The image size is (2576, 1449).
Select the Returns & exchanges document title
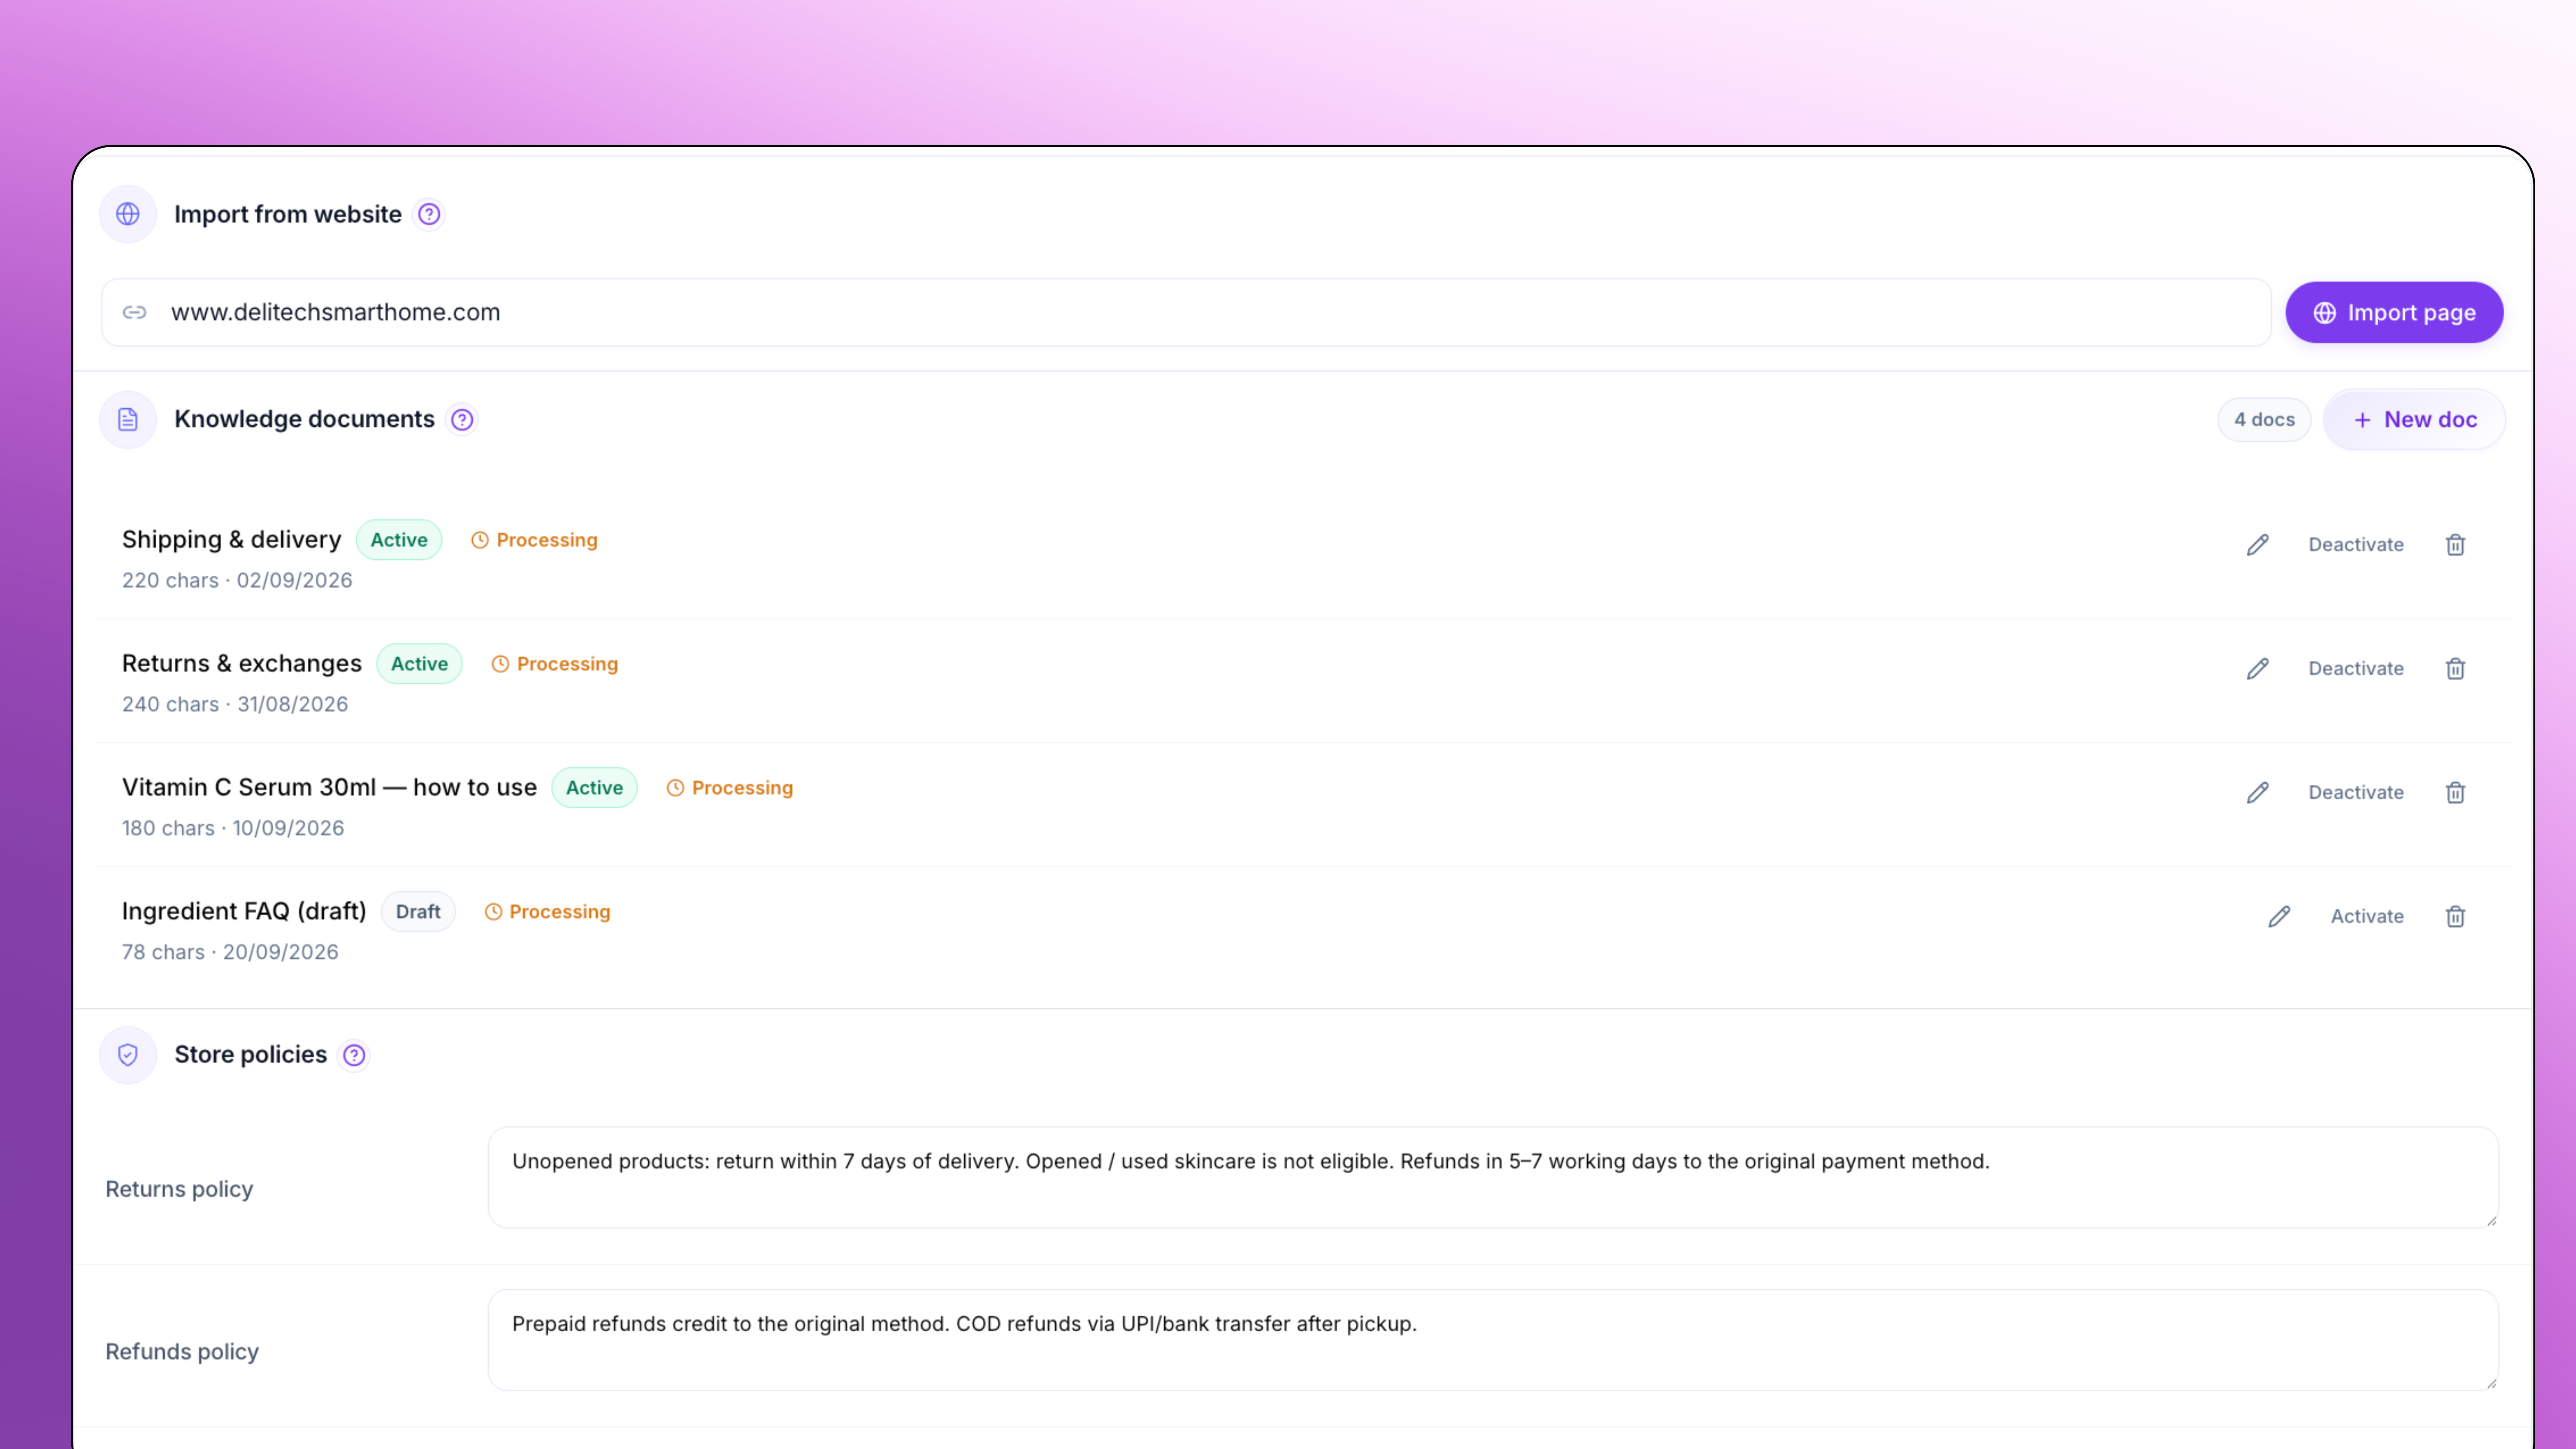(x=242, y=664)
